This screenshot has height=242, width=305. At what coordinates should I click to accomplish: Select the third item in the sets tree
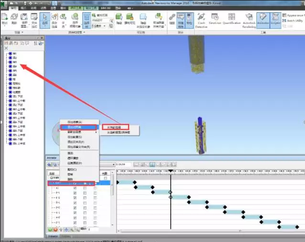coord(15,62)
